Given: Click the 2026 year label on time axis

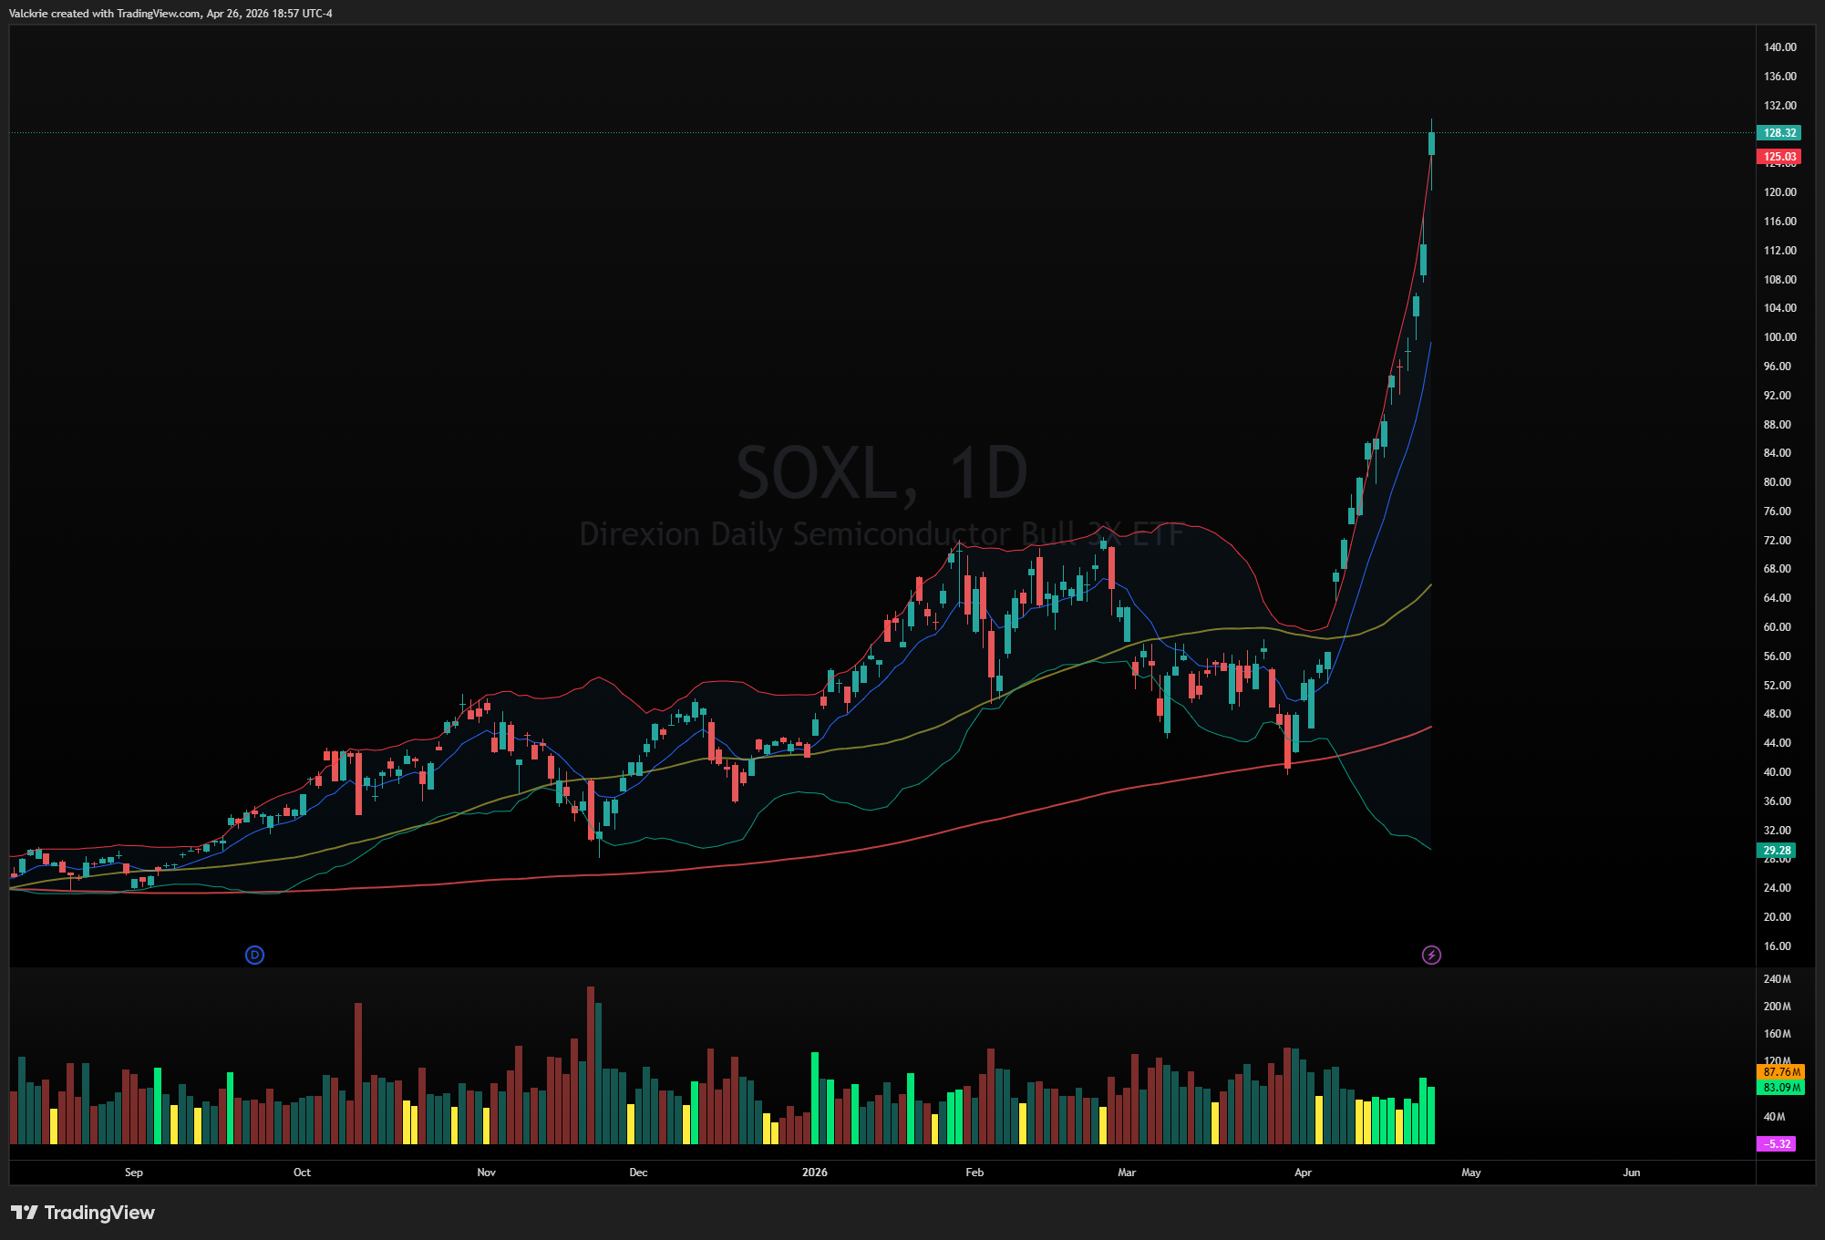Looking at the screenshot, I should pos(814,1173).
